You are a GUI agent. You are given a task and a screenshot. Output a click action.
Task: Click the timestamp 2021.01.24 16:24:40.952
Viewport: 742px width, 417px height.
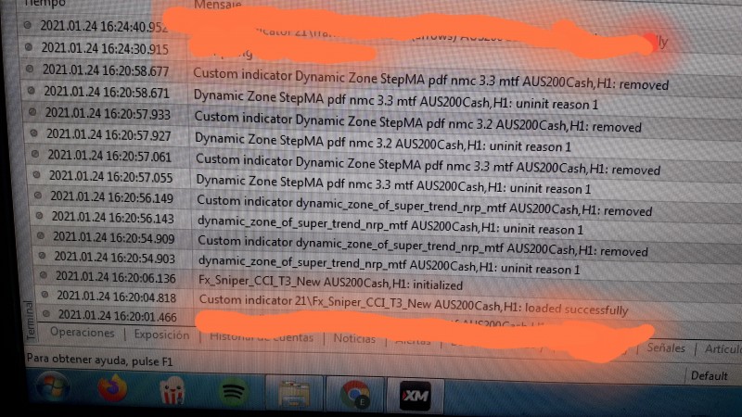pyautogui.click(x=104, y=27)
